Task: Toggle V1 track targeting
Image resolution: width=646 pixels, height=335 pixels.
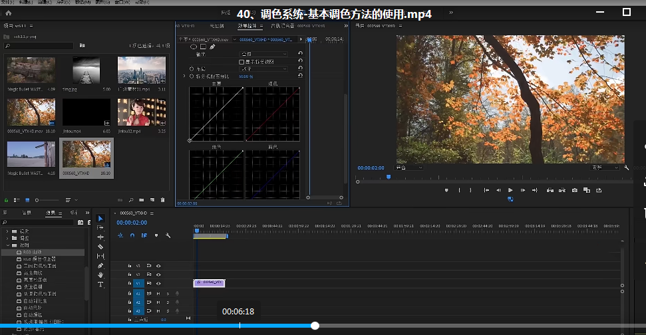Action: 138,284
